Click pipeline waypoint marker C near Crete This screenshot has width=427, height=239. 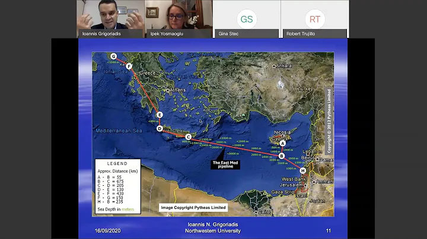pos(188,137)
